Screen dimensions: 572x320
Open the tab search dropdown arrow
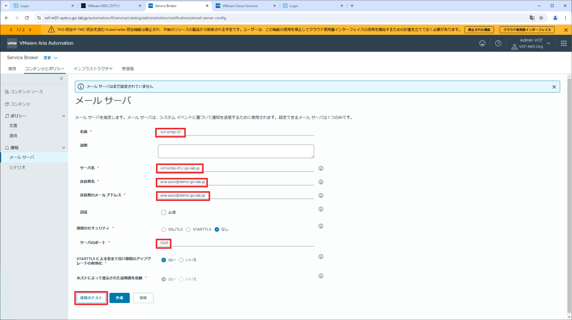pyautogui.click(x=6, y=6)
